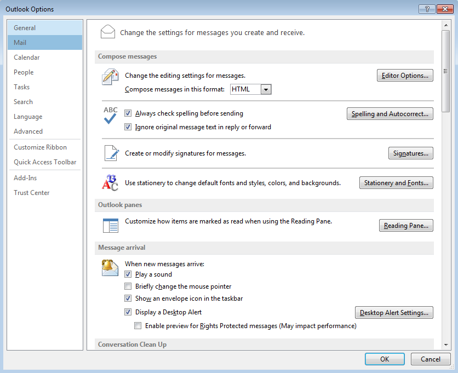Switch to the Search options category

(45, 102)
